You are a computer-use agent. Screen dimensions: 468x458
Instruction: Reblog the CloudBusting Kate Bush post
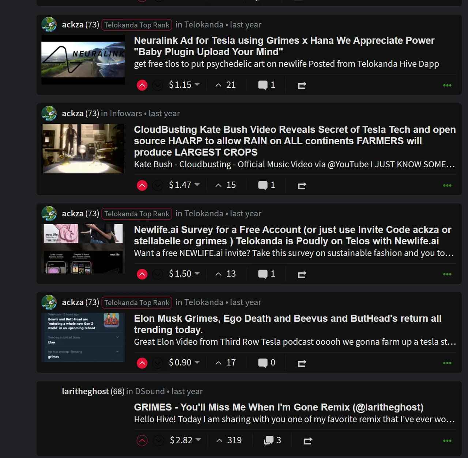[x=302, y=186]
